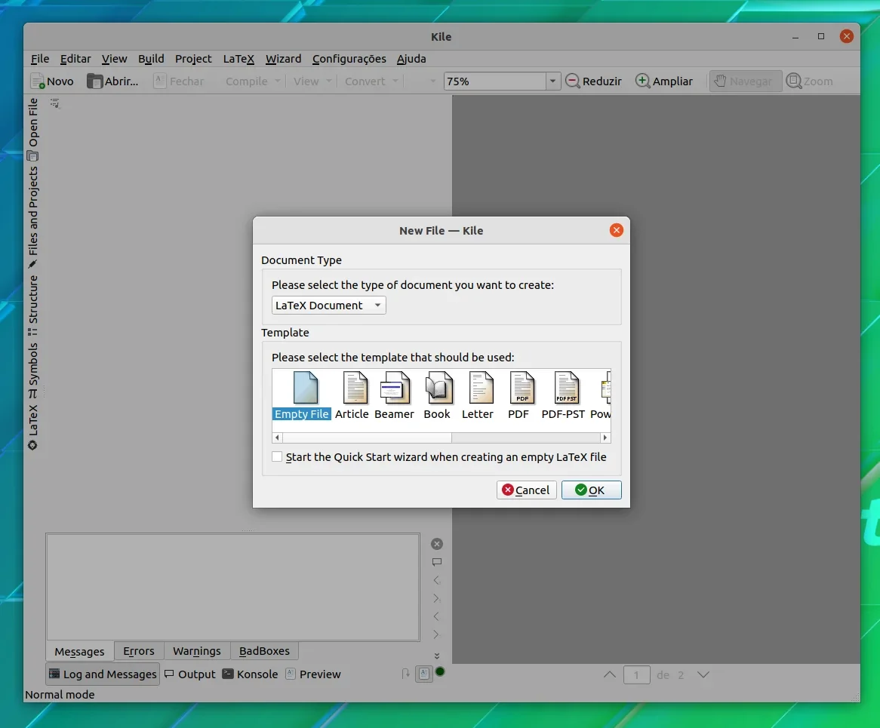Image resolution: width=880 pixels, height=728 pixels.
Task: Open the Project menu
Action: click(193, 59)
